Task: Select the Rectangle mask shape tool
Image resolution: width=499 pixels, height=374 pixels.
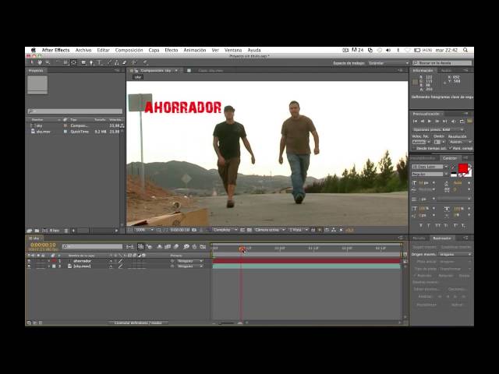Action: click(83, 62)
